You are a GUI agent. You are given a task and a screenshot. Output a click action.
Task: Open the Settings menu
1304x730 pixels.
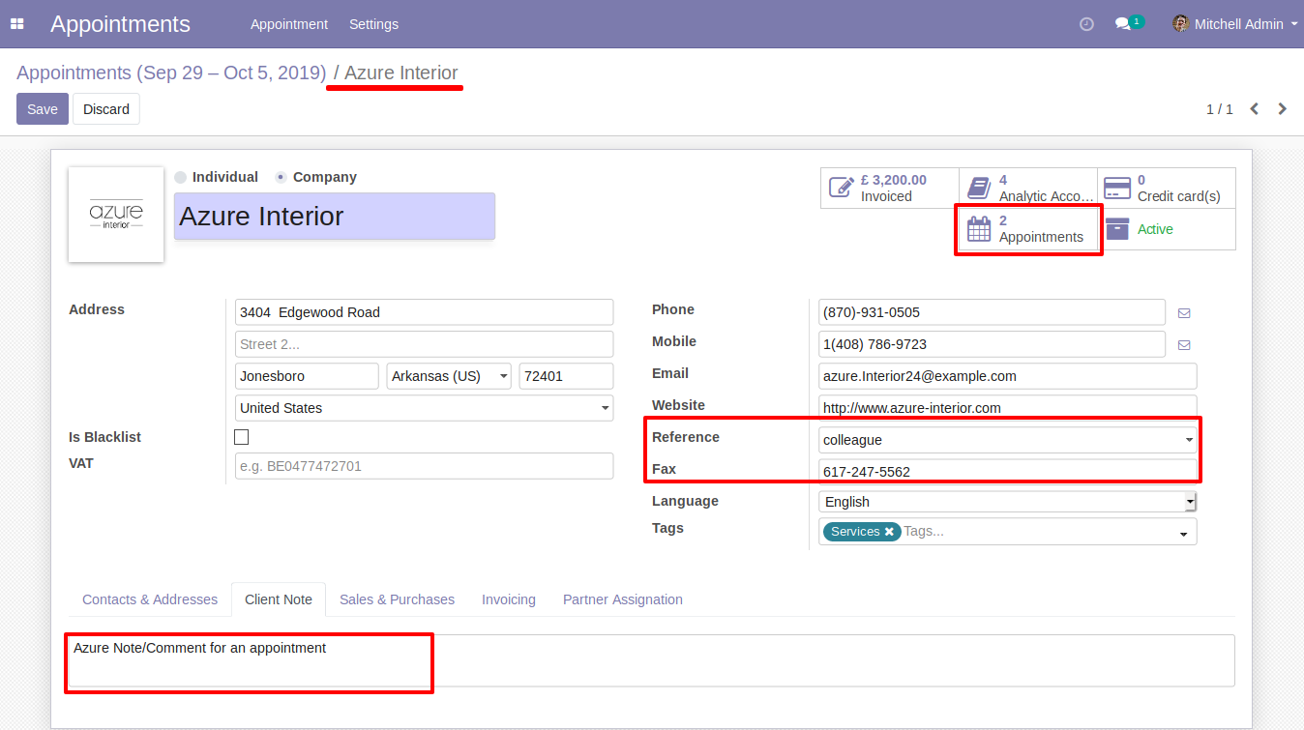(373, 24)
